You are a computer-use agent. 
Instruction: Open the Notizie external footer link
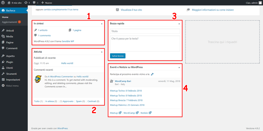146,113
